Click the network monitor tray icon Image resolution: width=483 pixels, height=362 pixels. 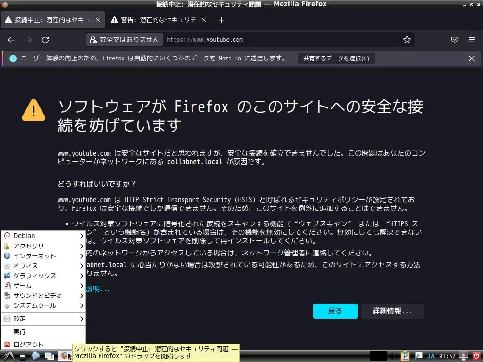(x=464, y=356)
